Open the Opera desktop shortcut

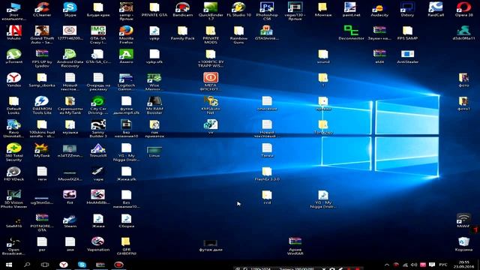click(x=463, y=9)
